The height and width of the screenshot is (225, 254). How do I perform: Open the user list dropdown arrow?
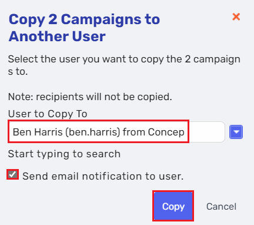coord(236,132)
